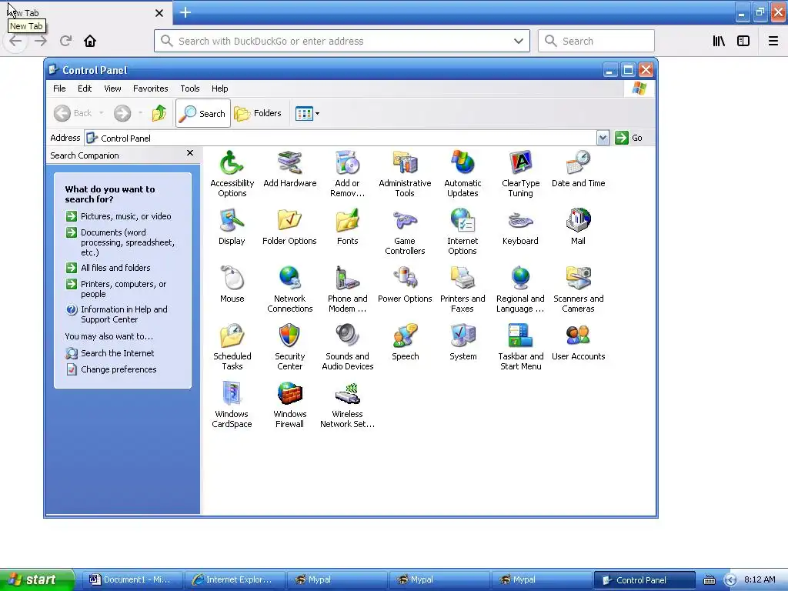Open Folder Options icon
The height and width of the screenshot is (591, 788).
pyautogui.click(x=289, y=227)
